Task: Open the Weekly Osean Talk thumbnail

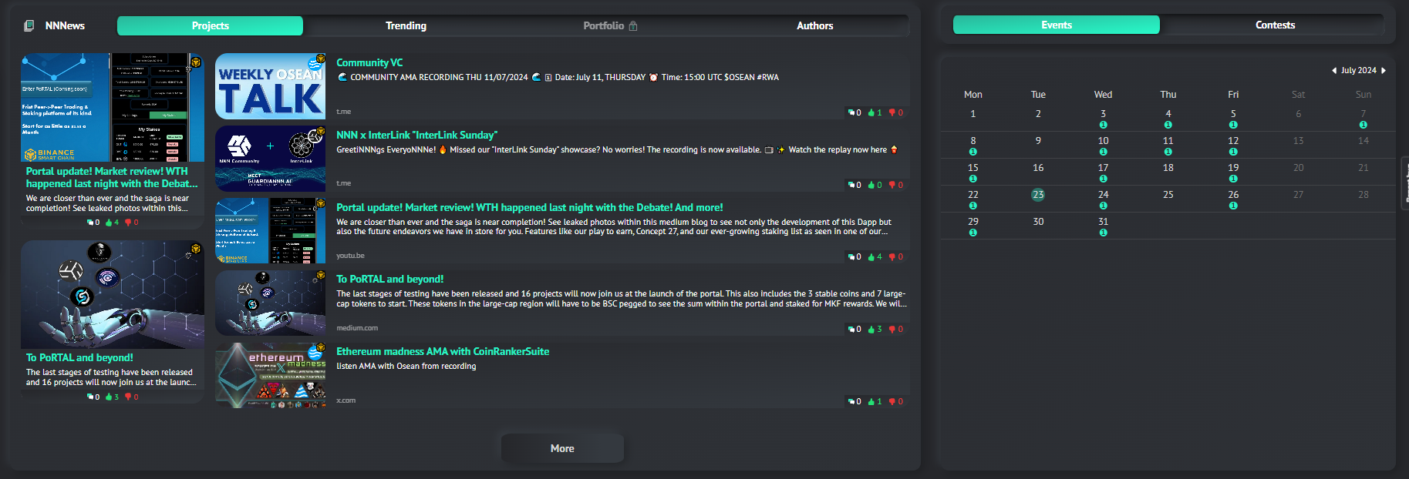Action: [x=270, y=86]
